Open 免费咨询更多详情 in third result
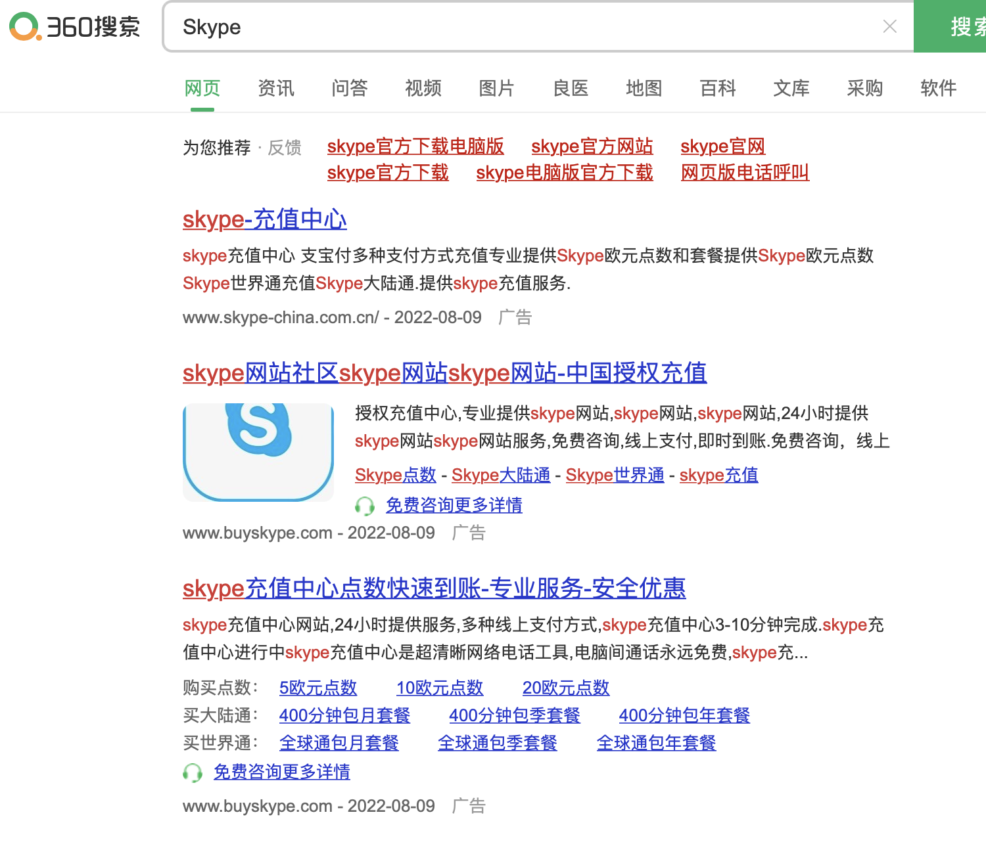Screen dimensions: 986x846 (282, 772)
